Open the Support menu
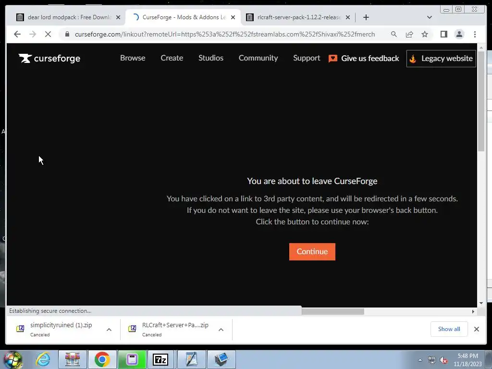This screenshot has height=369, width=492. pyautogui.click(x=307, y=58)
